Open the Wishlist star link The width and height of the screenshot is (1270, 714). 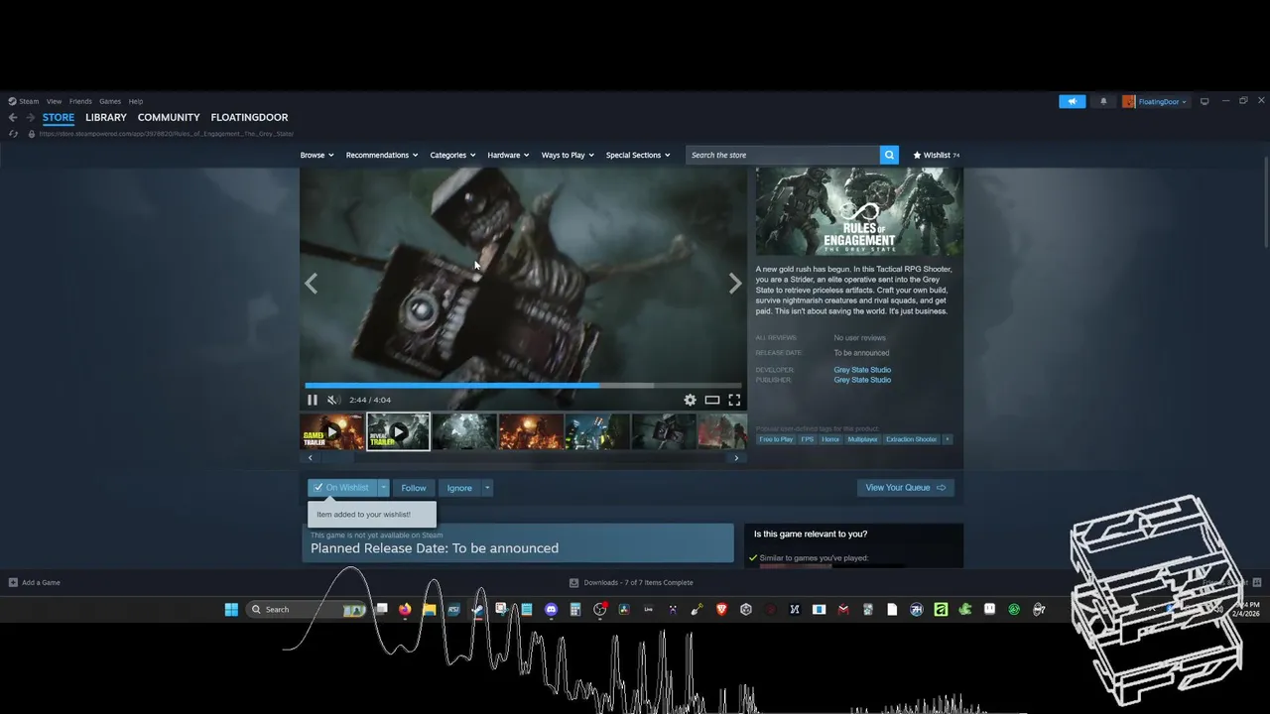point(936,155)
